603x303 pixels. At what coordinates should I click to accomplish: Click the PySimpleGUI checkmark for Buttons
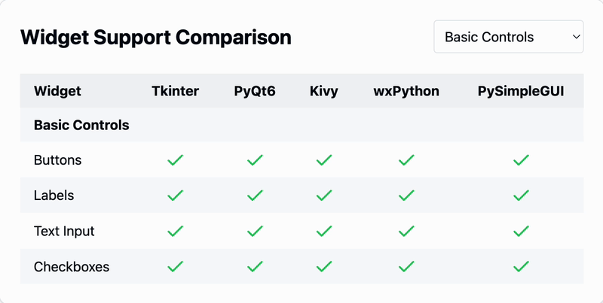point(521,160)
